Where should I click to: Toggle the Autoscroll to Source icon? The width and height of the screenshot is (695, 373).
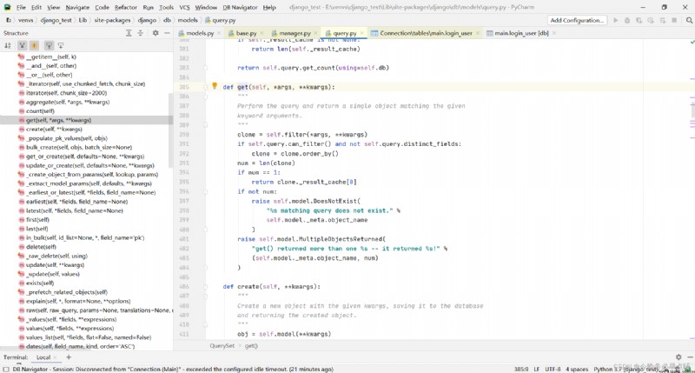tap(49, 45)
